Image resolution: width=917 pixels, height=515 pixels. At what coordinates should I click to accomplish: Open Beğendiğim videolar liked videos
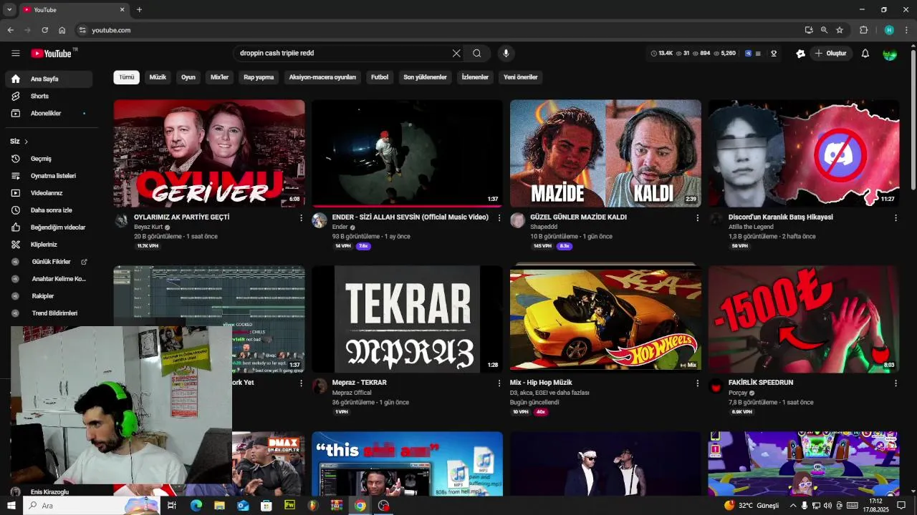coord(49,227)
